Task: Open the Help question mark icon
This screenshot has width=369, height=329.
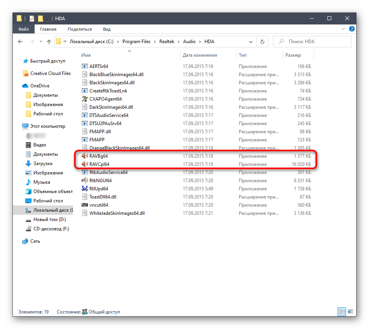Action: point(352,29)
